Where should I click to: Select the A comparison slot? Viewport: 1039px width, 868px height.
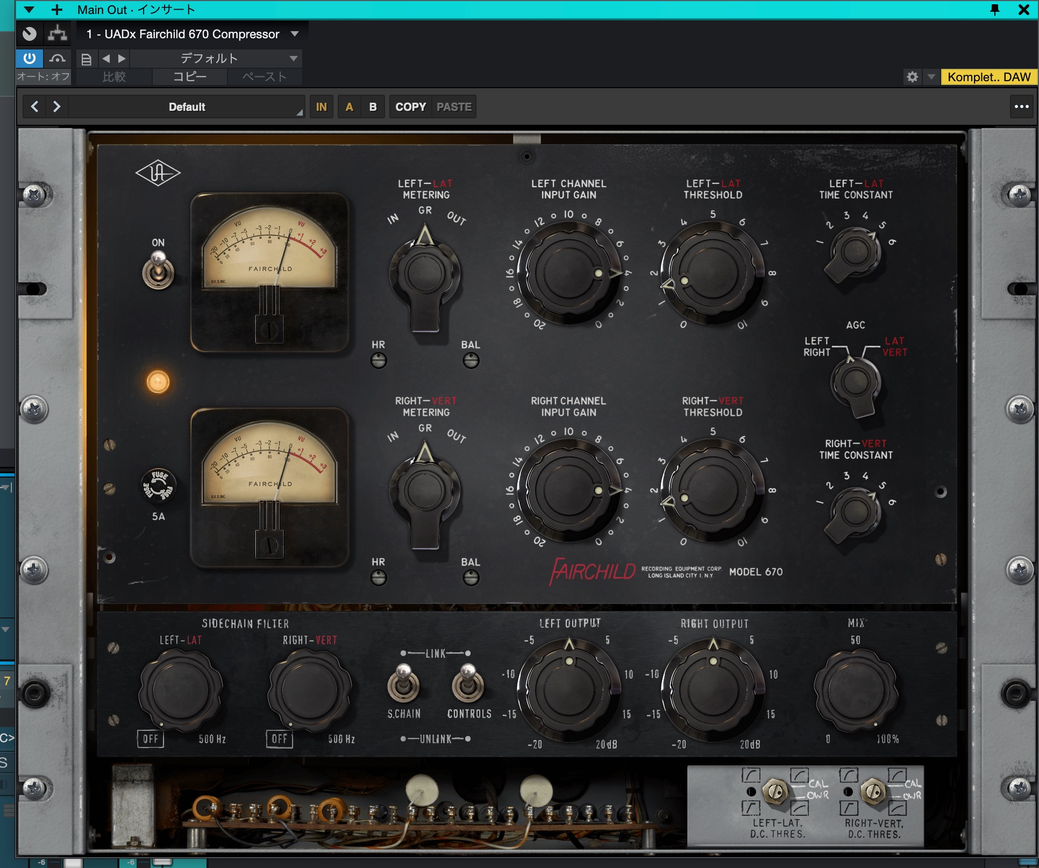349,106
